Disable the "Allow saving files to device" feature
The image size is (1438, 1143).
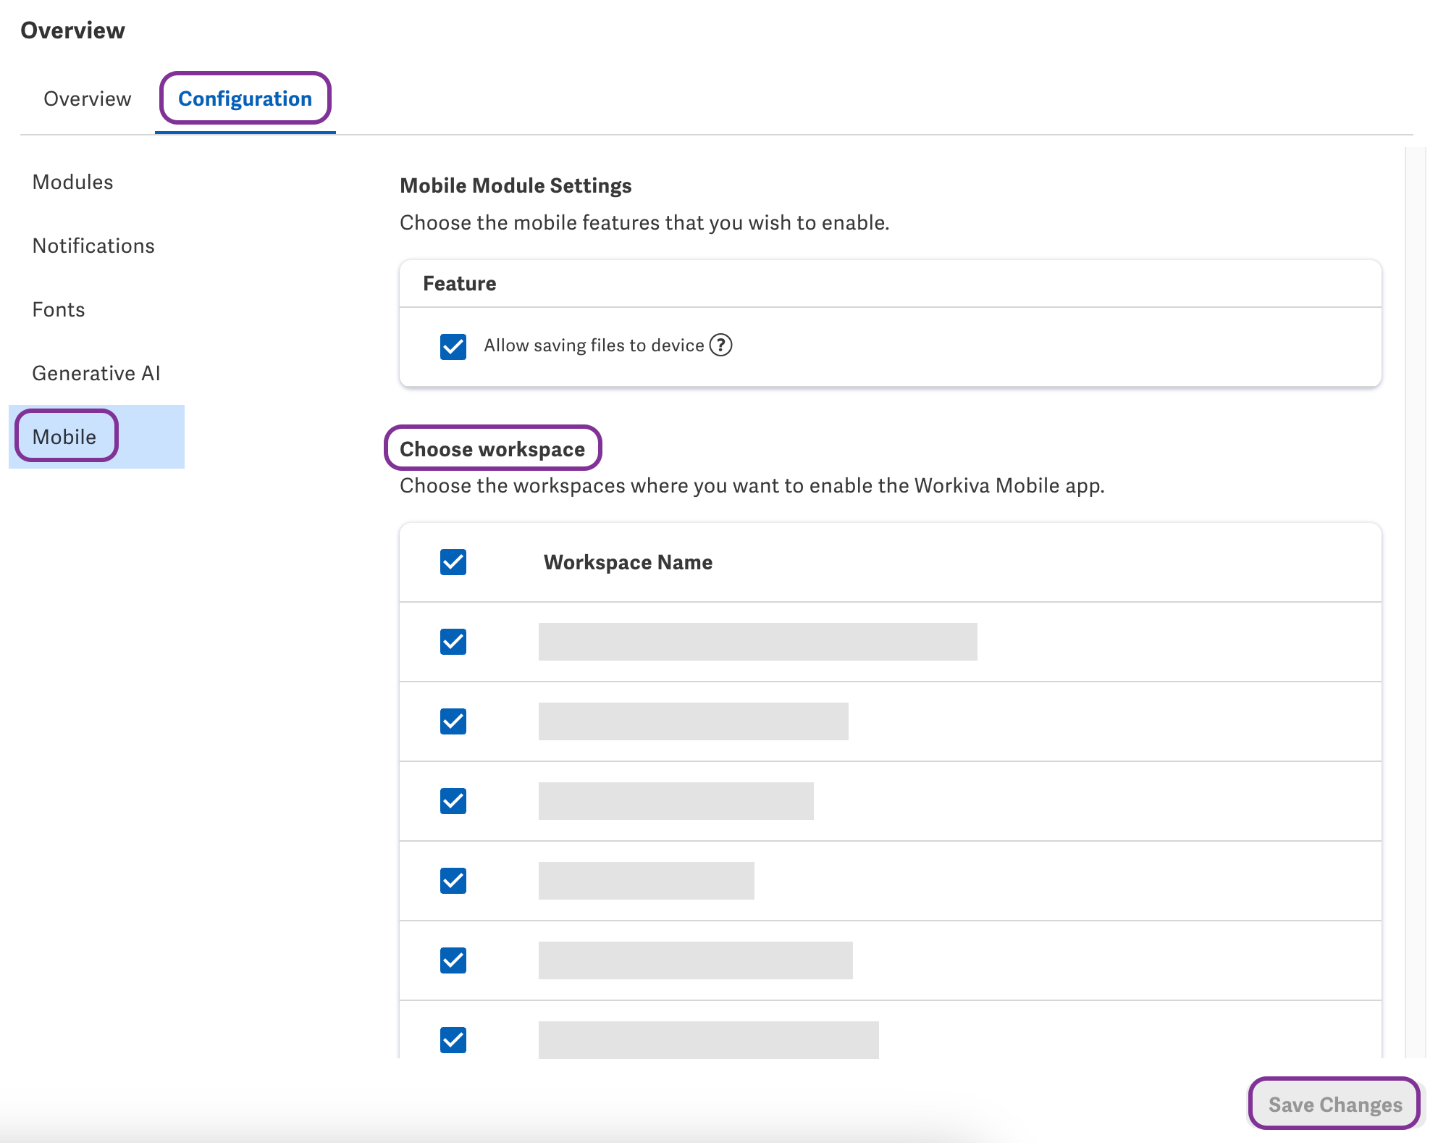coord(452,348)
